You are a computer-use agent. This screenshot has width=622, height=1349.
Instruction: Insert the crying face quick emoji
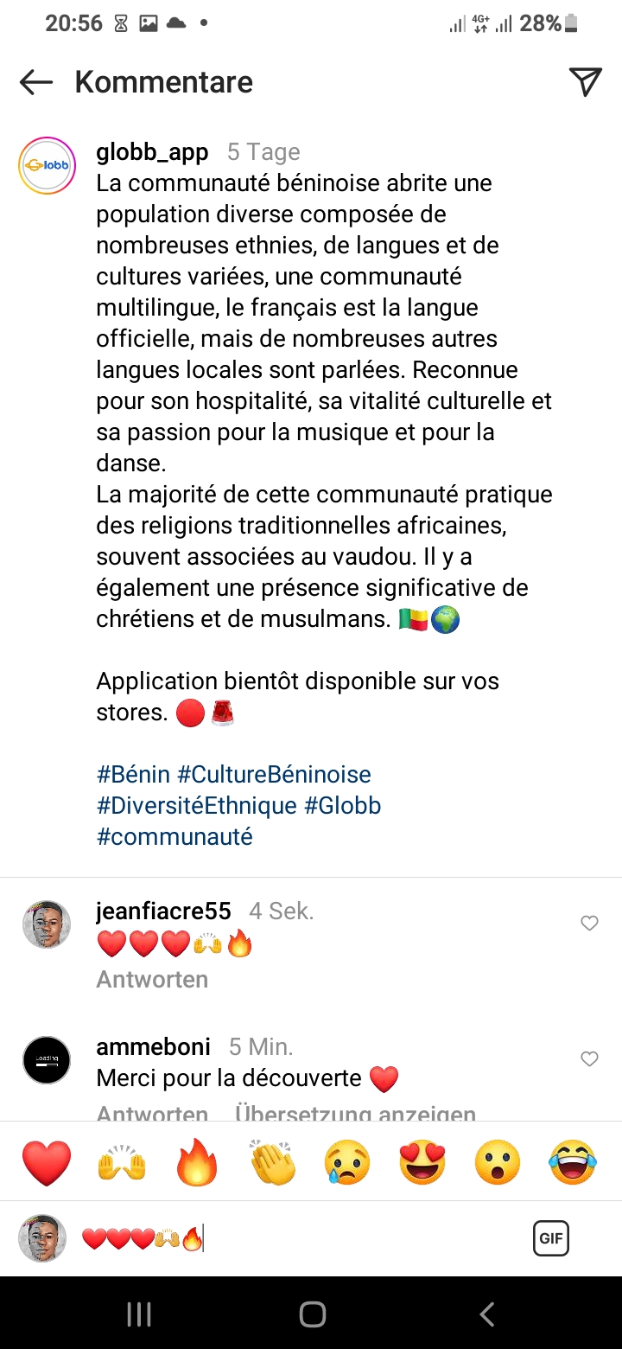click(347, 1162)
